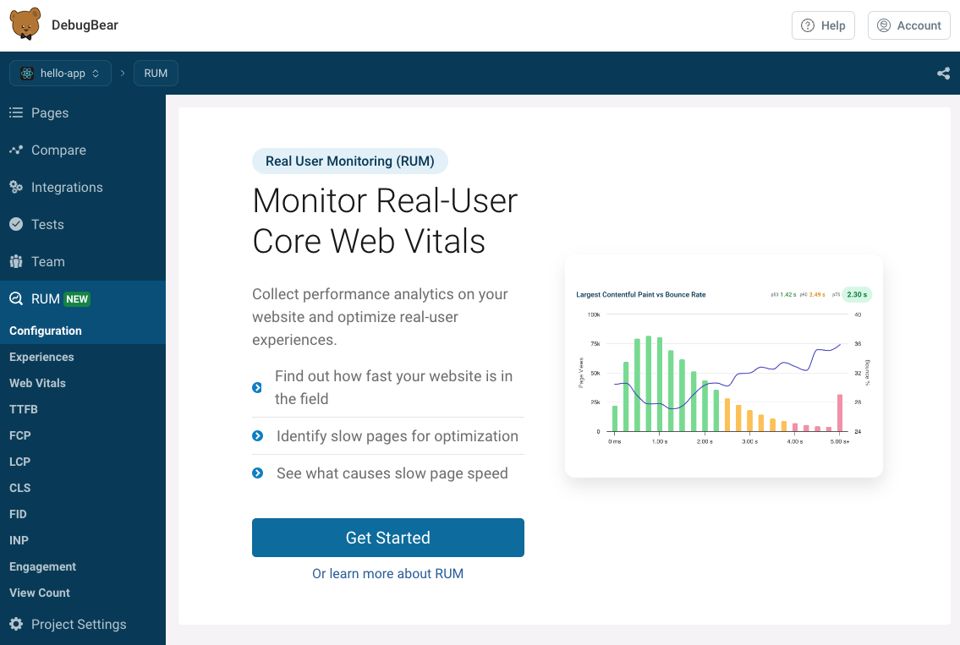Select Experiences under RUM

pos(83,357)
